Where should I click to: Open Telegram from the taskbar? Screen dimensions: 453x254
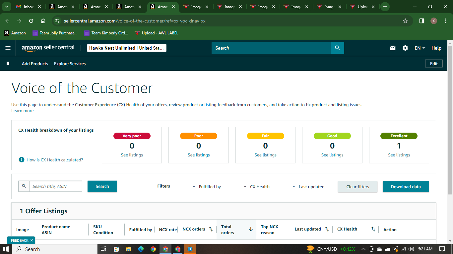click(190, 249)
